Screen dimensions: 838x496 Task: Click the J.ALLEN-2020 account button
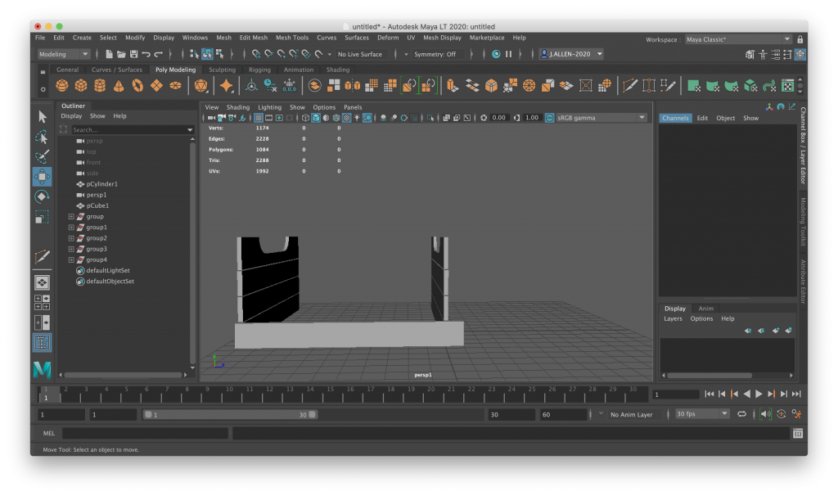coord(571,54)
